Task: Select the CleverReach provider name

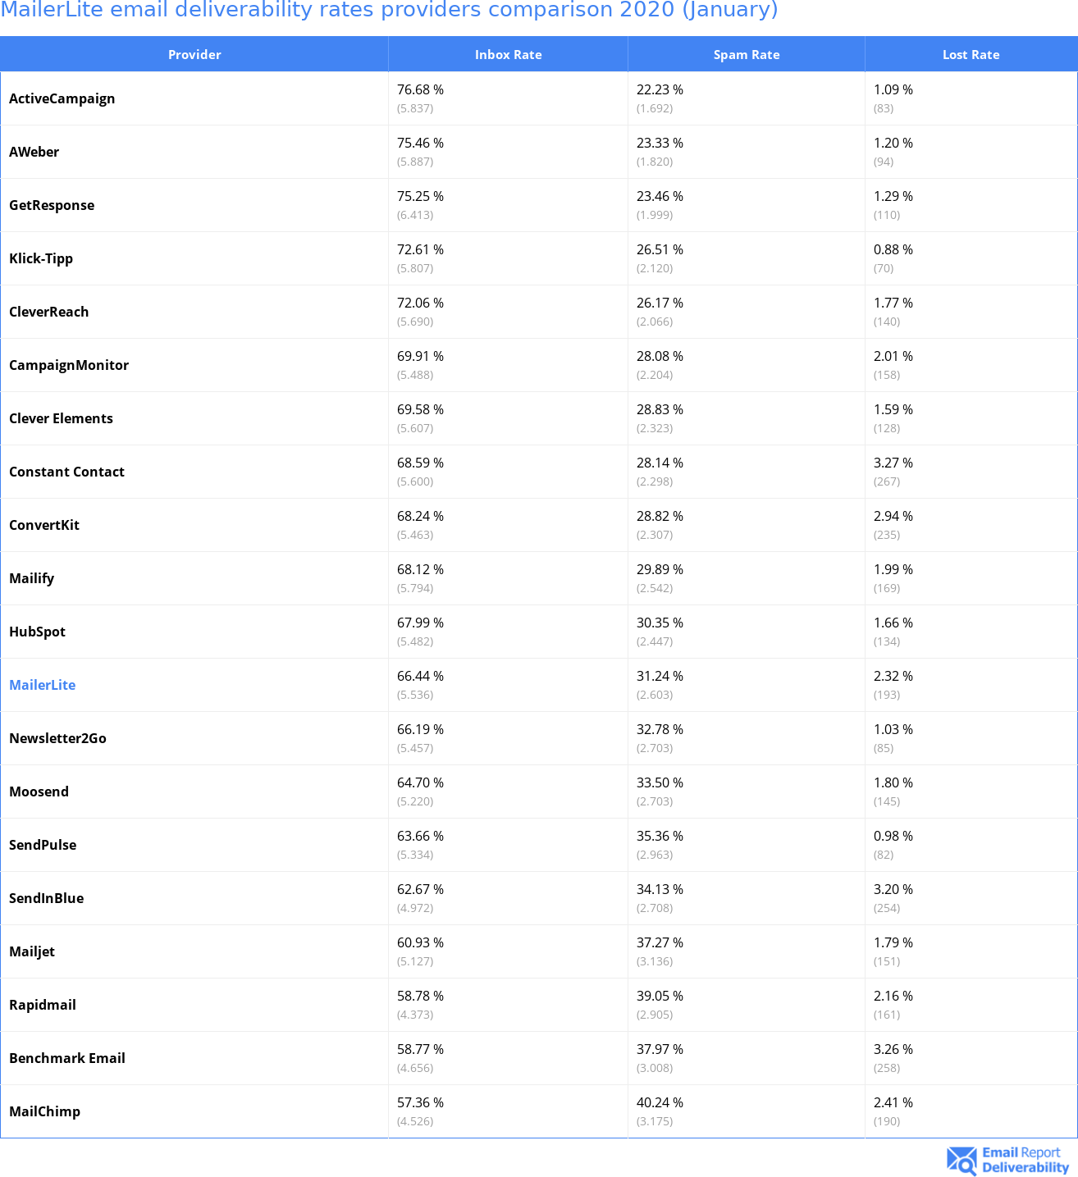Action: point(49,312)
